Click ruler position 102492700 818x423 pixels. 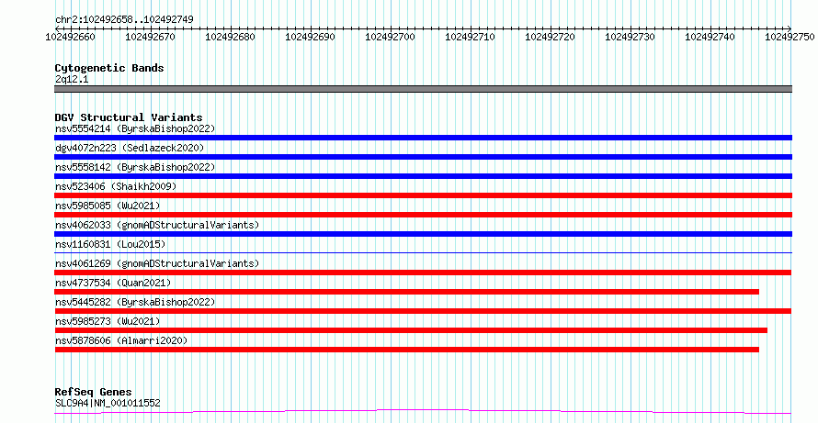point(390,37)
